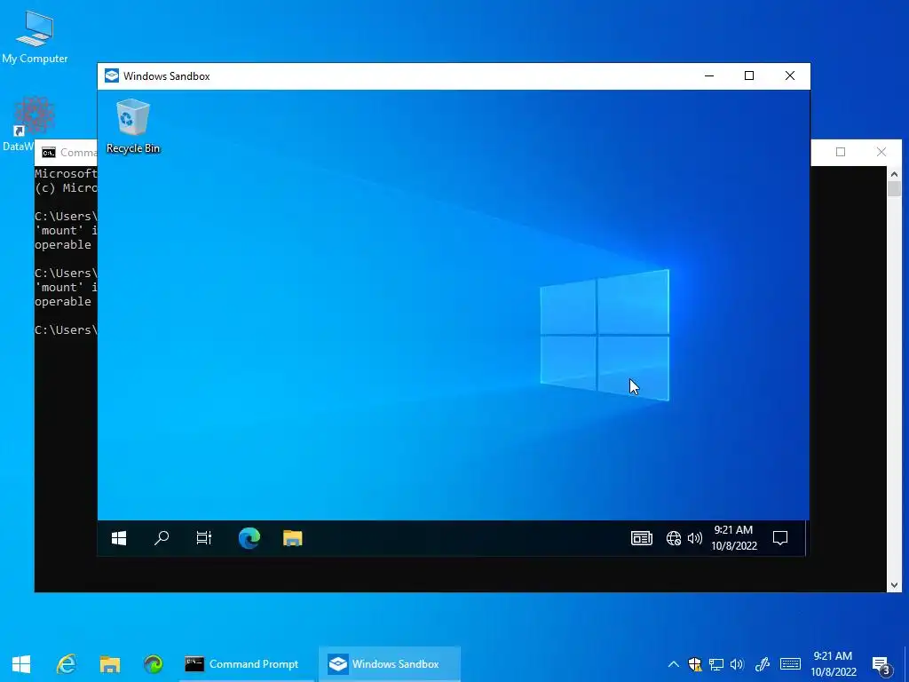
Task: Select the DataW desktop shortcut icon
Action: (x=34, y=123)
